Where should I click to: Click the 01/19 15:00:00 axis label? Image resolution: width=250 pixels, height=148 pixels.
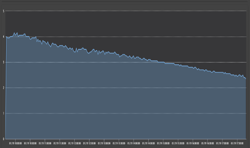pos(163,143)
